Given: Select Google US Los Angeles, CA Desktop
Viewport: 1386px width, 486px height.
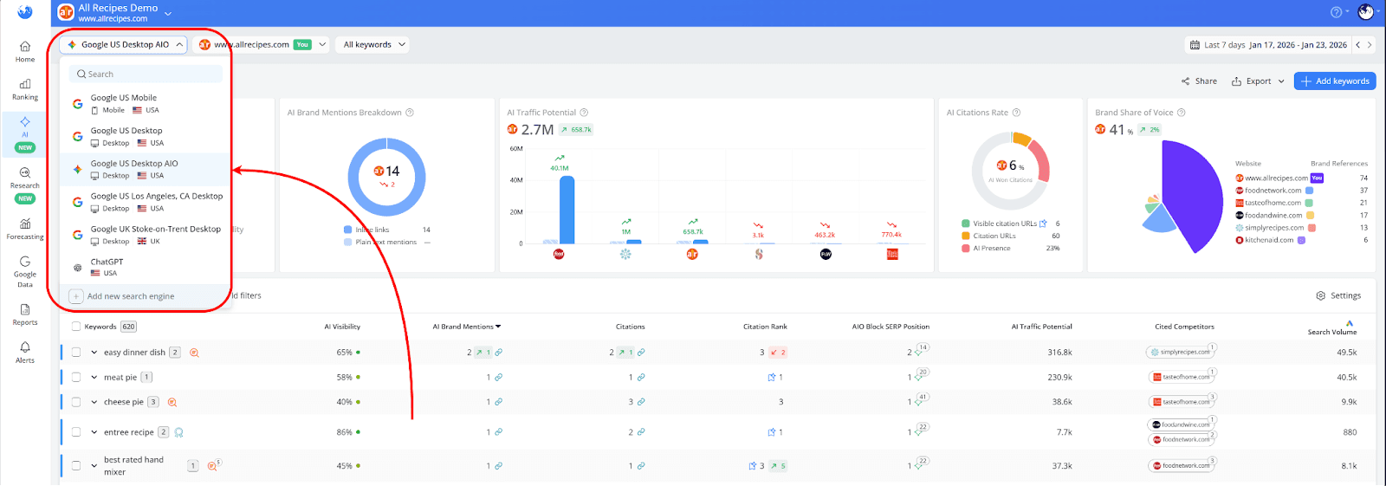Looking at the screenshot, I should pyautogui.click(x=146, y=202).
